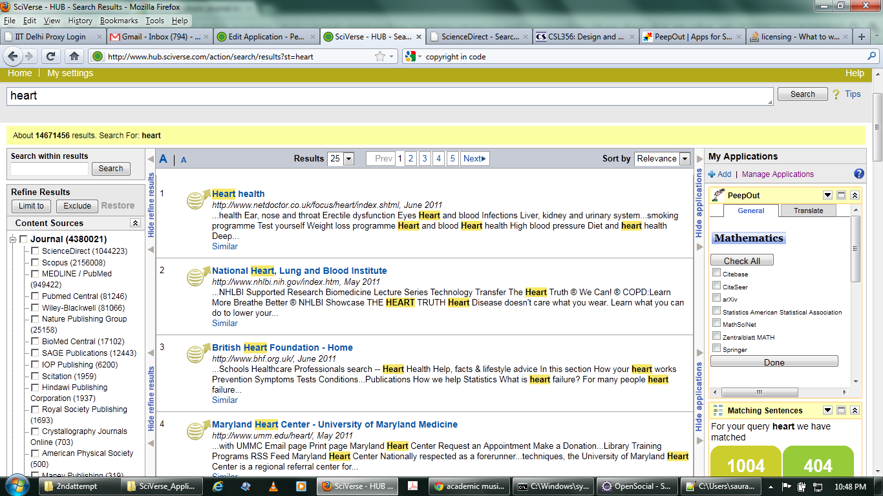Collapse the PeepOut gadget with double chevron

[855, 195]
